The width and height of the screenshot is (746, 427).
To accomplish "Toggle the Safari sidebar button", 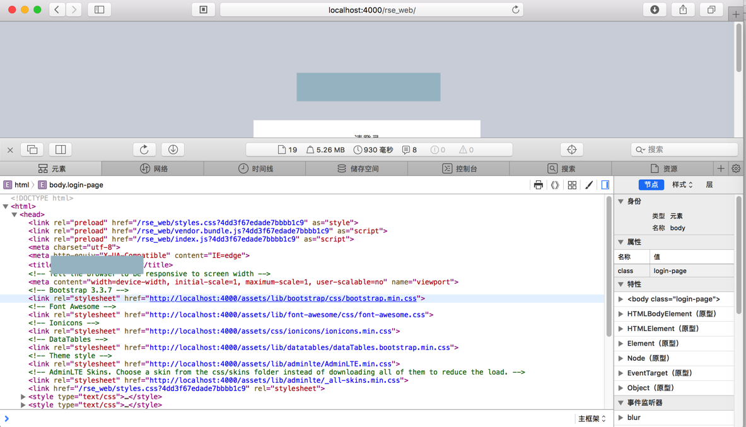I will point(100,9).
